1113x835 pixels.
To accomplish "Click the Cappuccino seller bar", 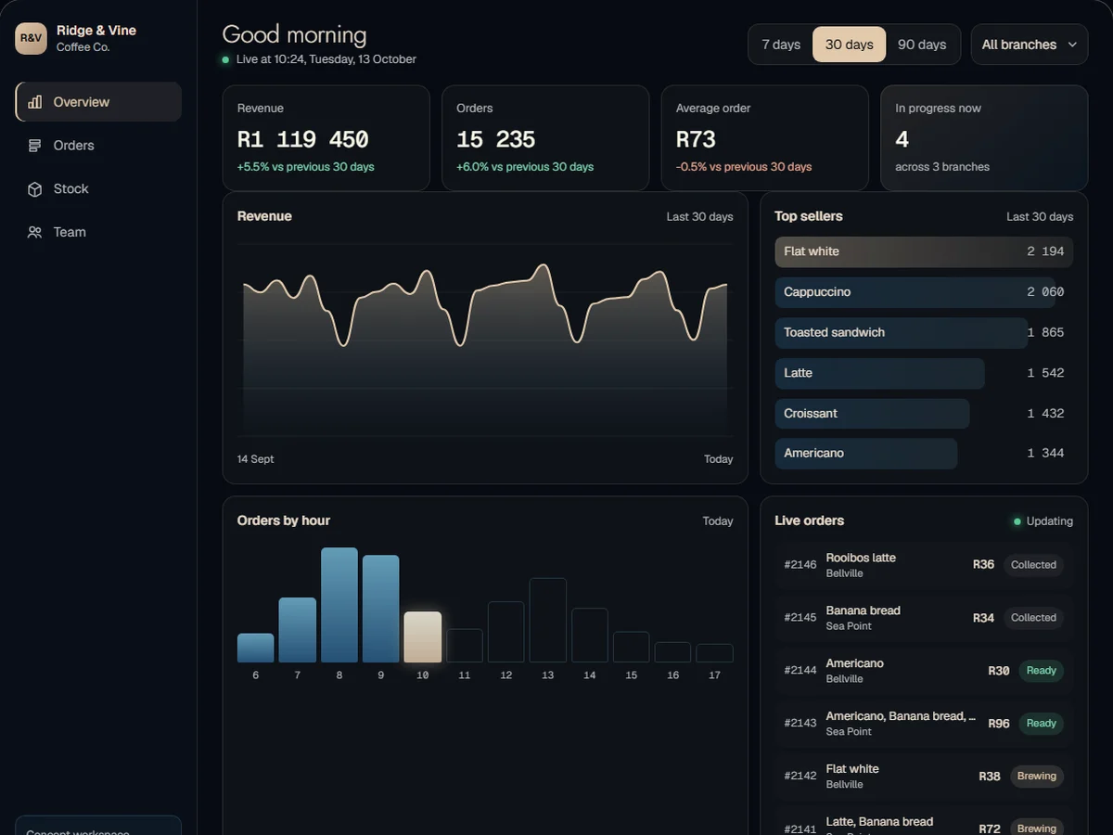I will click(915, 292).
